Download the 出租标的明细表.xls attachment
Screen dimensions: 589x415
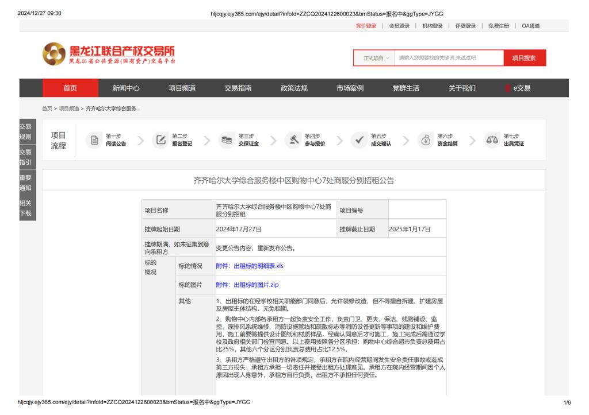(250, 266)
